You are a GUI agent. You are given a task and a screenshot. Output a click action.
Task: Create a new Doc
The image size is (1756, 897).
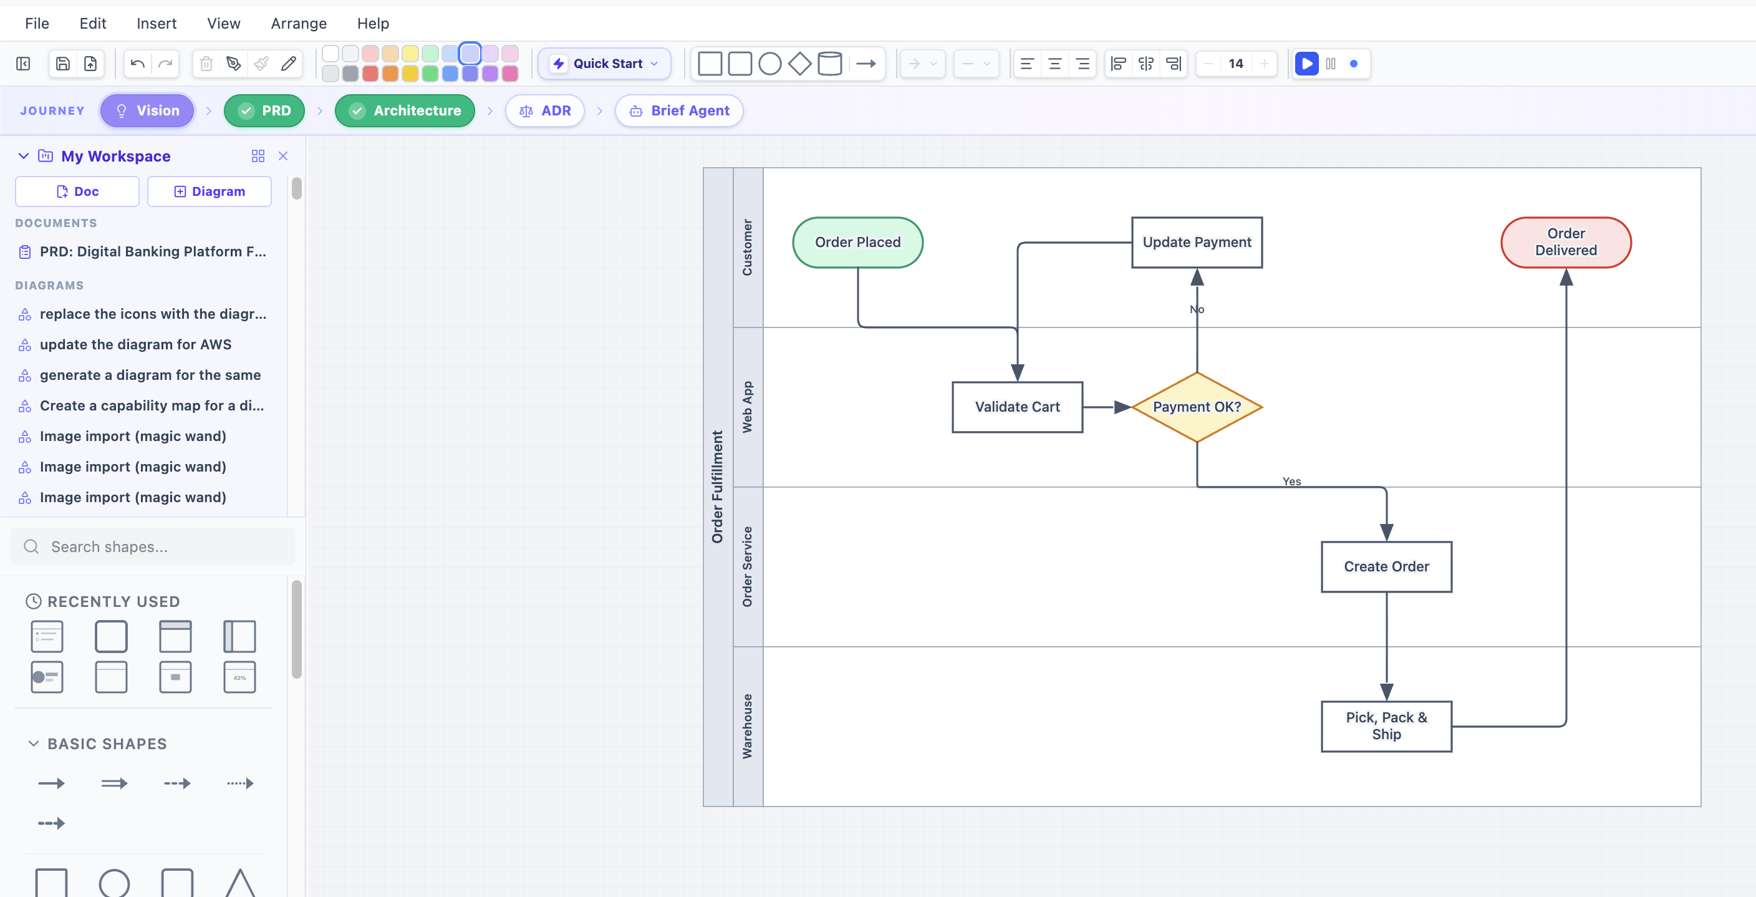coord(77,192)
